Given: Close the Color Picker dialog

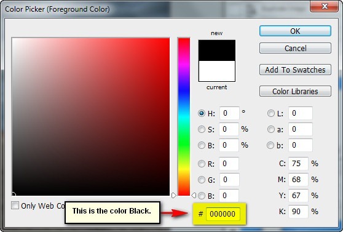Looking at the screenshot, I should (x=325, y=6).
